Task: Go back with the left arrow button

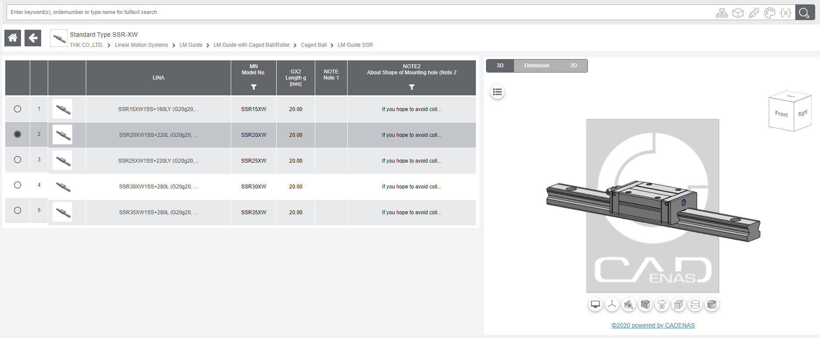Action: 33,38
